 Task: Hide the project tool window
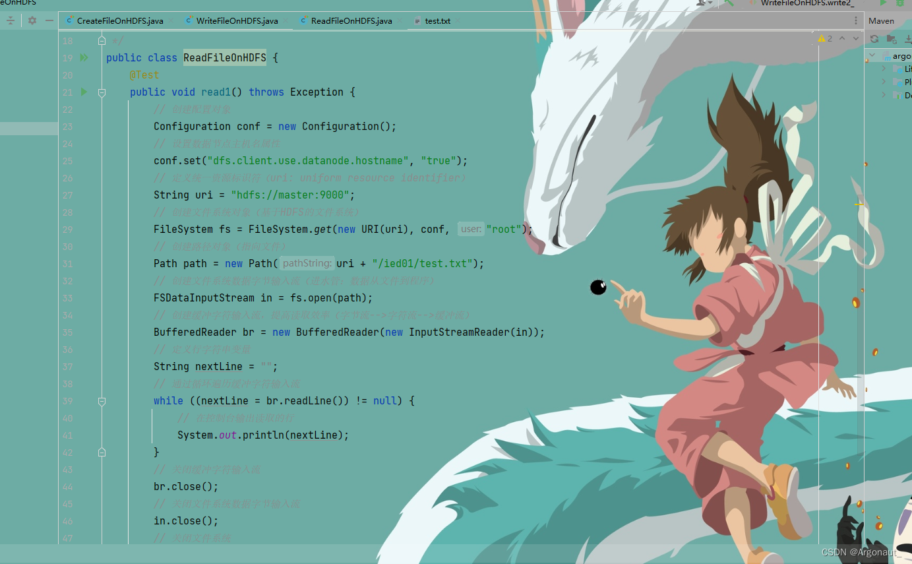pyautogui.click(x=49, y=20)
